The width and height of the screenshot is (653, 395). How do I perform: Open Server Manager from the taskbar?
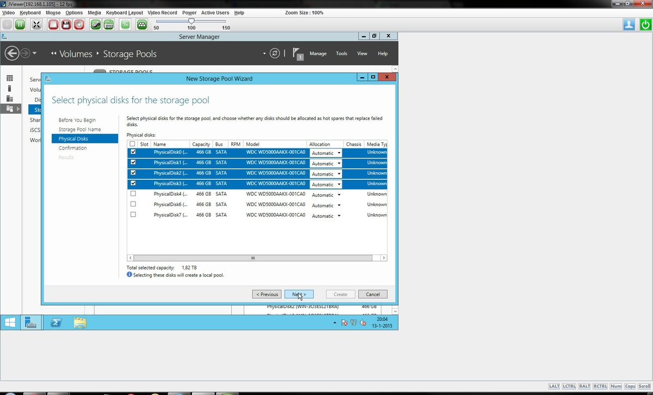31,323
